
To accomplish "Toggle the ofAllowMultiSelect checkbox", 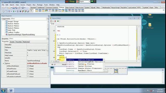I will click(x=28, y=66).
